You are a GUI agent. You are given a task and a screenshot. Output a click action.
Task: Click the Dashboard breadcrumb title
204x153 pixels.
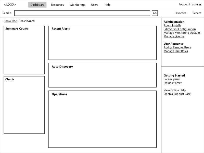click(x=27, y=21)
